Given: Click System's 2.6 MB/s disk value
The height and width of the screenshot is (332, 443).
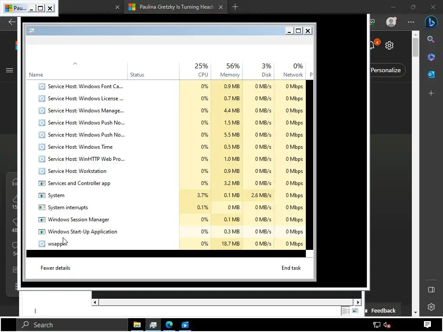Looking at the screenshot, I should [x=261, y=195].
